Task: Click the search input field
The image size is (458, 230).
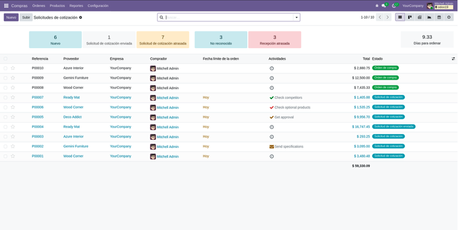Action: pos(228,18)
